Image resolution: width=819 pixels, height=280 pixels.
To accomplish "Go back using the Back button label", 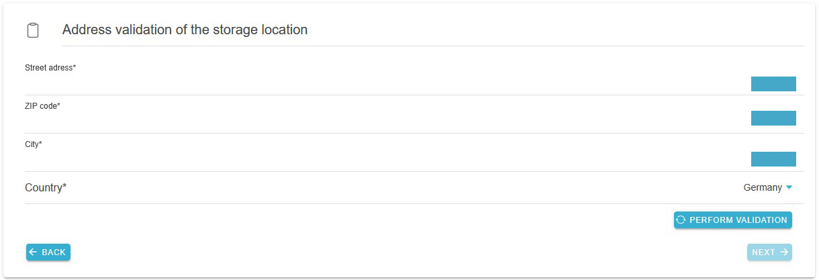I will click(54, 252).
